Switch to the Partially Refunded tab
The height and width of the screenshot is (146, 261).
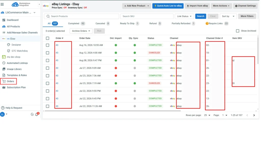pos(183,24)
